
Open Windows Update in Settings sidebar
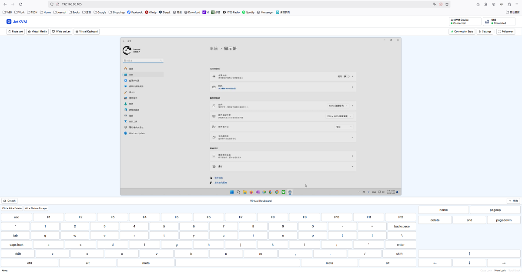[x=143, y=133]
